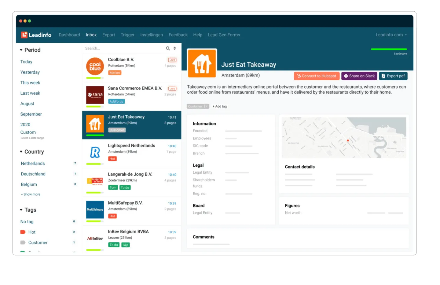The height and width of the screenshot is (285, 440).
Task: Select the grey Customer tag icon filter
Action: pos(23,243)
